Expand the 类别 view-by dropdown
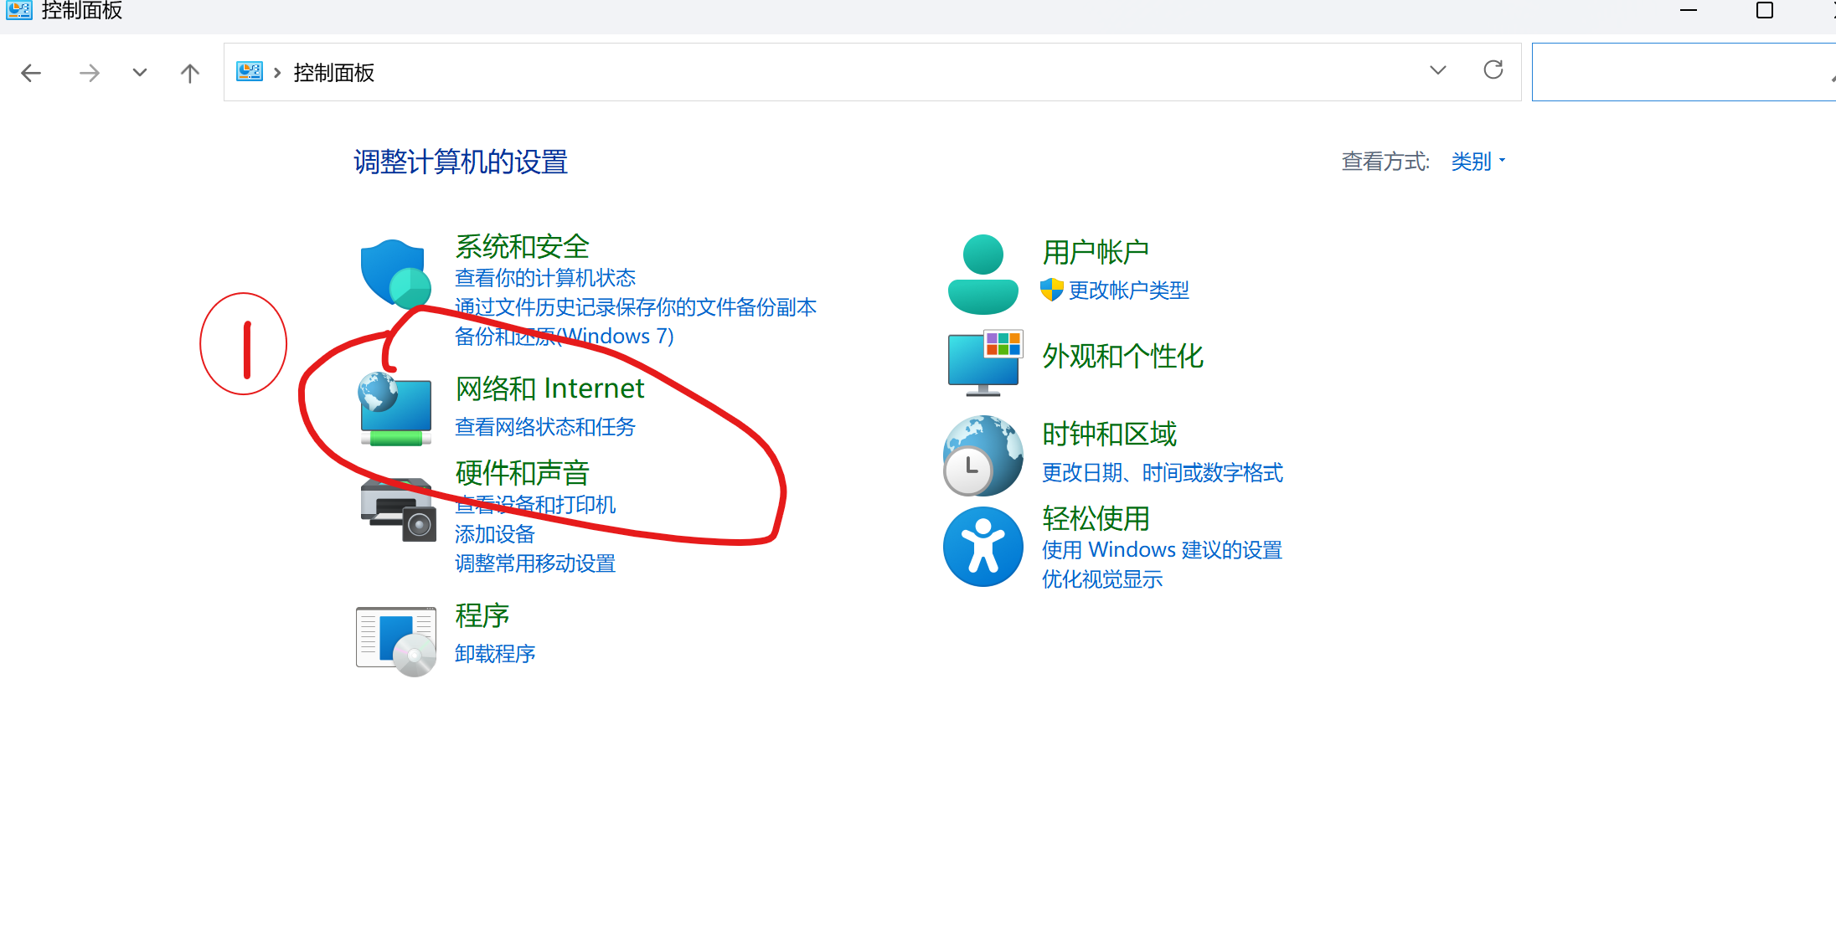Viewport: 1836px width, 931px height. coord(1478,161)
